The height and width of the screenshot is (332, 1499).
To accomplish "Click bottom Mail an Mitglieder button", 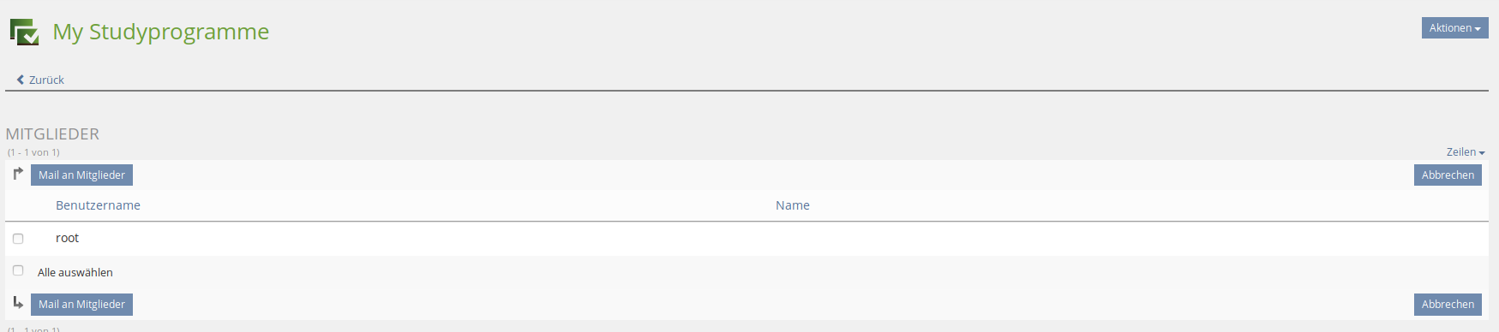I will click(x=81, y=304).
